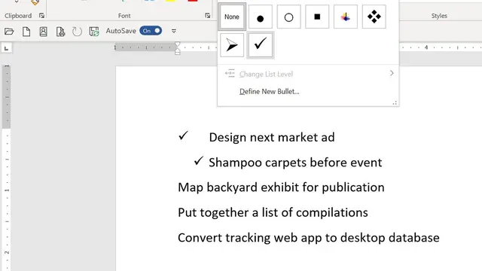
Task: Grab the bullet library resize handle
Action: (x=395, y=103)
